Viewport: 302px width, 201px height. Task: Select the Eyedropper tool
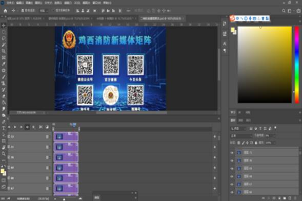pos(4,64)
